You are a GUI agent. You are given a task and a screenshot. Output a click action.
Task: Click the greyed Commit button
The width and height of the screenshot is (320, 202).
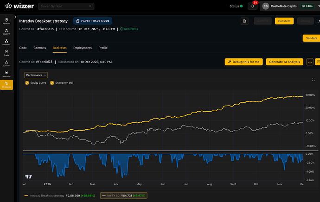(x=262, y=21)
